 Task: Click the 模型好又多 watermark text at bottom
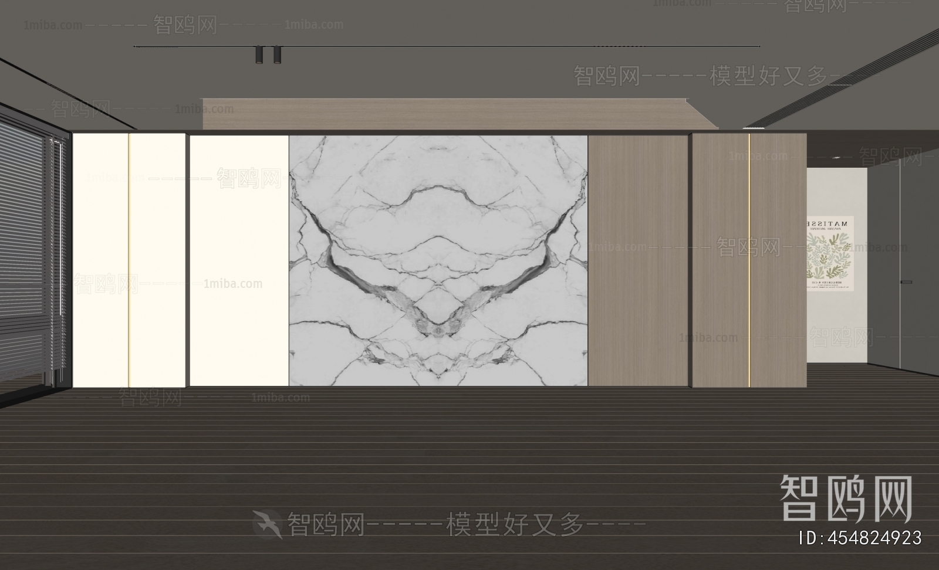pyautogui.click(x=515, y=524)
